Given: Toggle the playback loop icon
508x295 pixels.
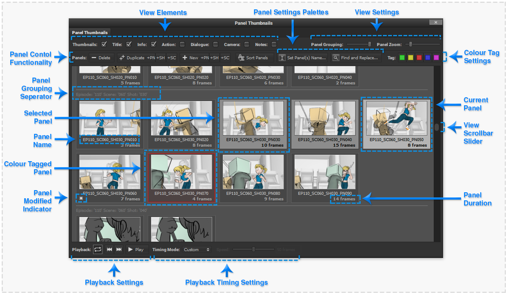Looking at the screenshot, I should coord(97,249).
